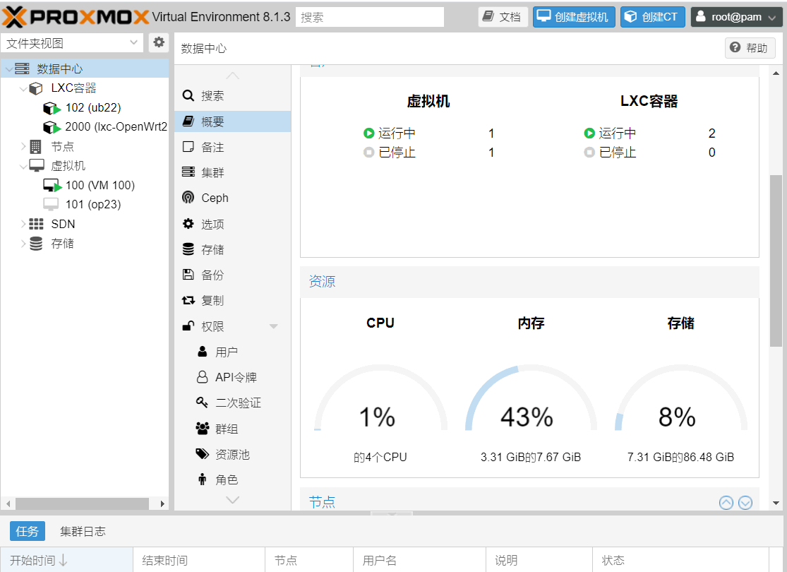Click the 创建CT button

click(652, 17)
